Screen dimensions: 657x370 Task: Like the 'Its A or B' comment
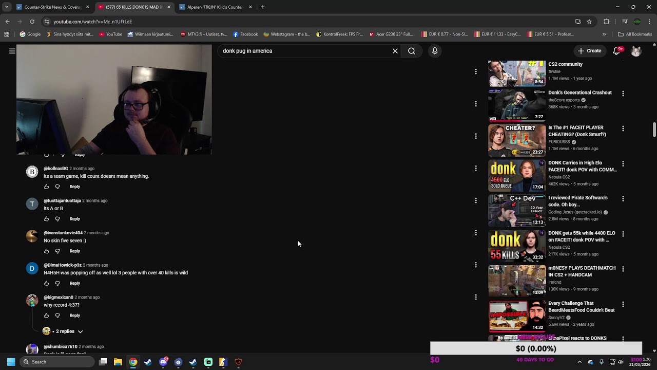coord(46,219)
